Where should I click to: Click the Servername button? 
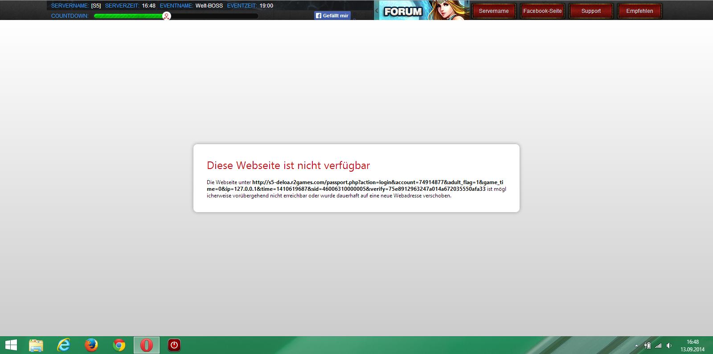click(x=493, y=11)
